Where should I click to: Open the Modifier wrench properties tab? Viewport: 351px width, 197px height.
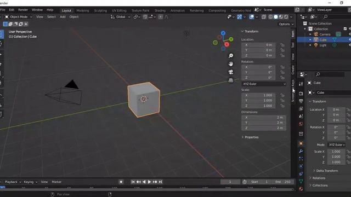[301, 151]
